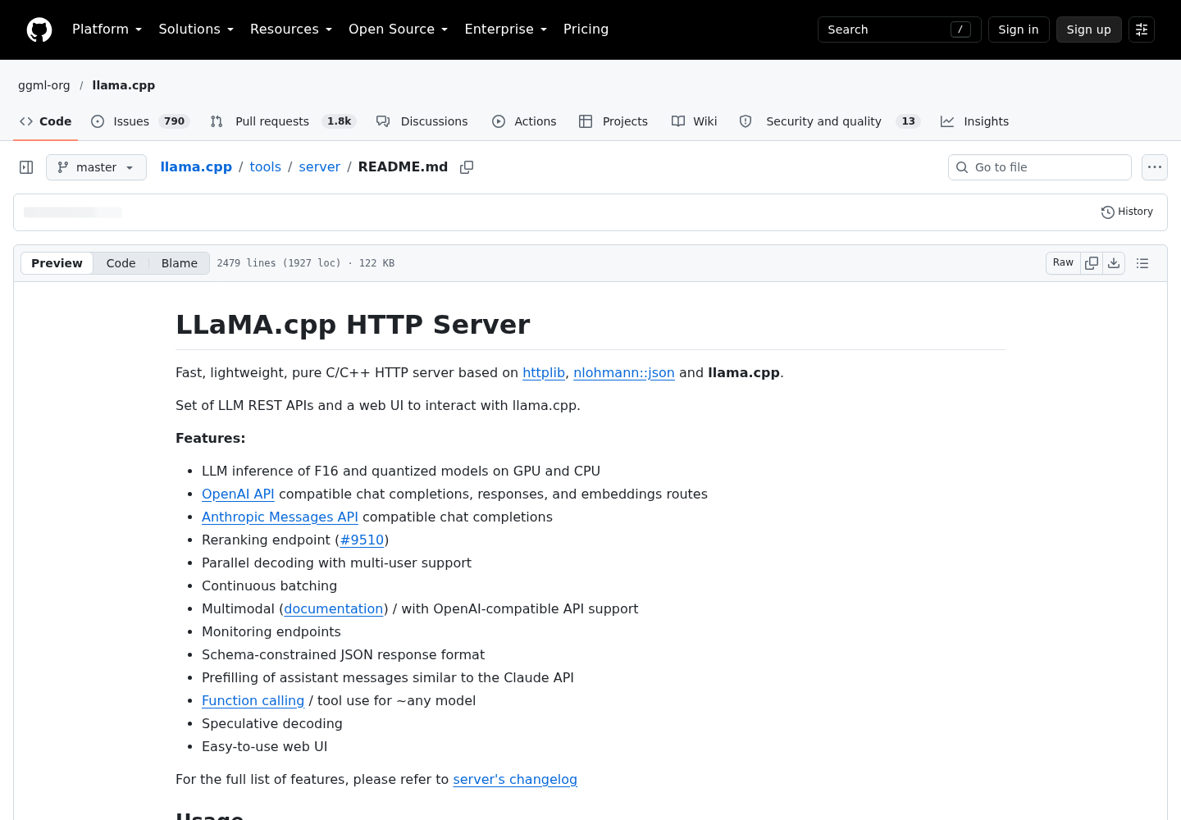Follow the Anthropic Messages API link
The width and height of the screenshot is (1181, 820).
coord(280,517)
